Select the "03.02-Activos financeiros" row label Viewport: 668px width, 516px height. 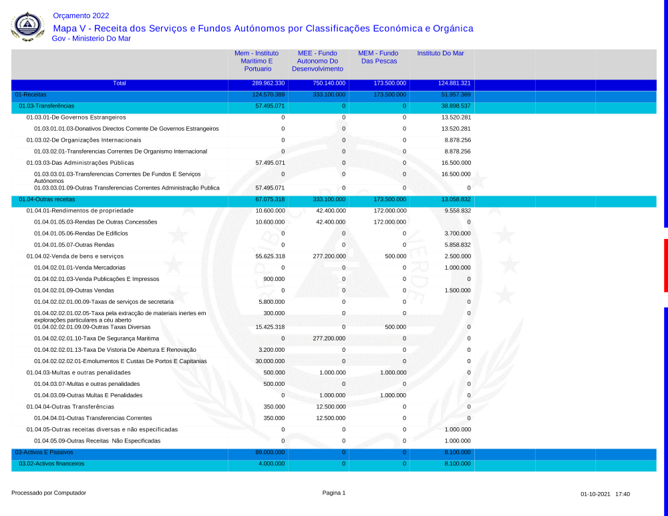click(51, 463)
